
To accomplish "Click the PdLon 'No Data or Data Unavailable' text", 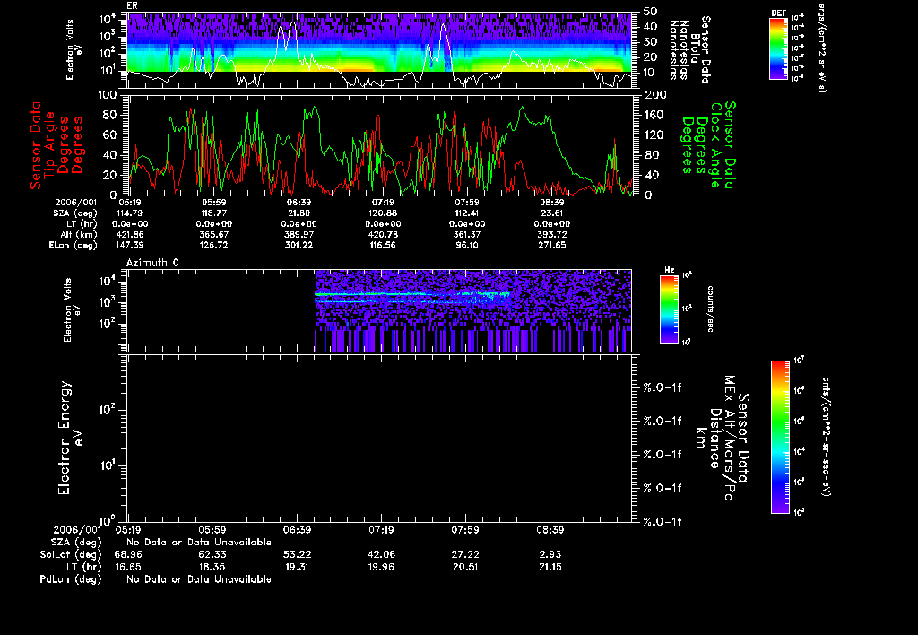I will [199, 579].
